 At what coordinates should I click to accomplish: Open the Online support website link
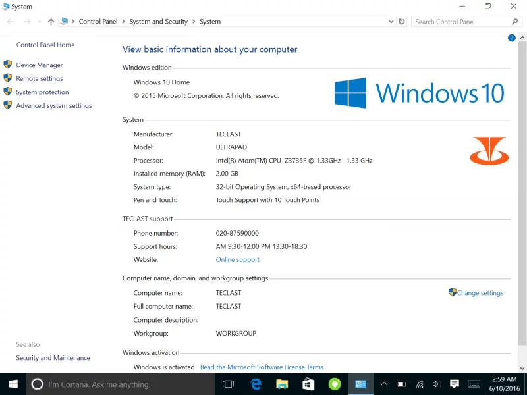(237, 259)
